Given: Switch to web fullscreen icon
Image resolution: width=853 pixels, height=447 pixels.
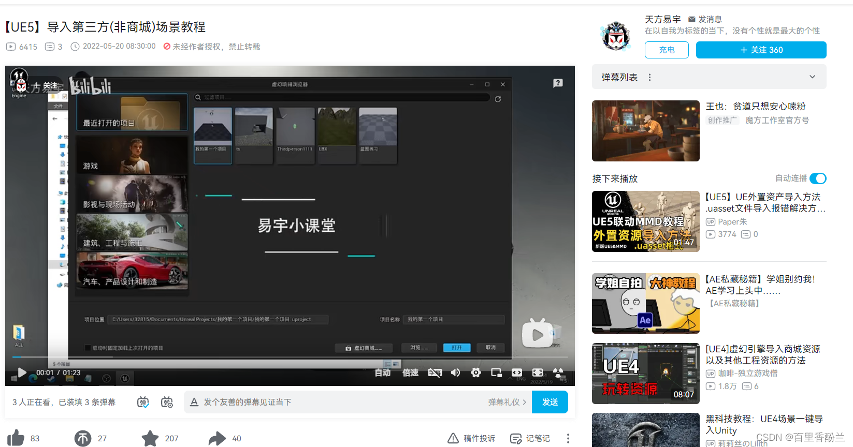Looking at the screenshot, I should point(538,373).
